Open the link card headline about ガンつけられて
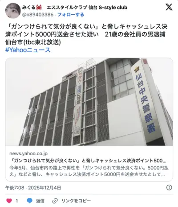 click(x=88, y=161)
